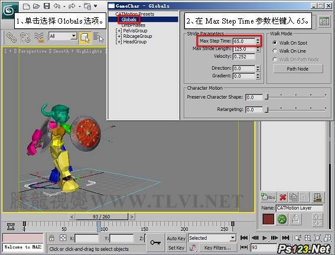This screenshot has width=335, height=255.
Task: Click the New Scene icon
Action: click(x=26, y=6)
